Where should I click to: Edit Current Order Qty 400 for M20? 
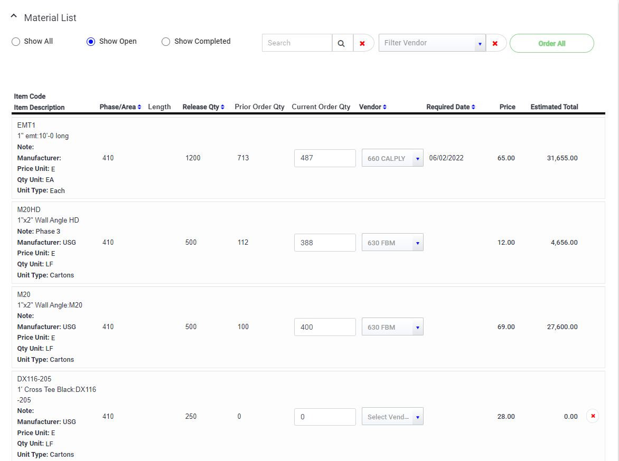(x=325, y=327)
